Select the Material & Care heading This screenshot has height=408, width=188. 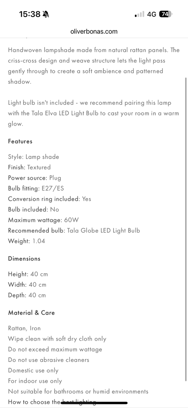tap(31, 312)
